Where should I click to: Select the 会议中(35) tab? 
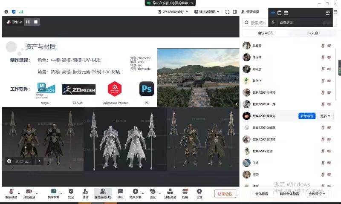pyautogui.click(x=266, y=33)
